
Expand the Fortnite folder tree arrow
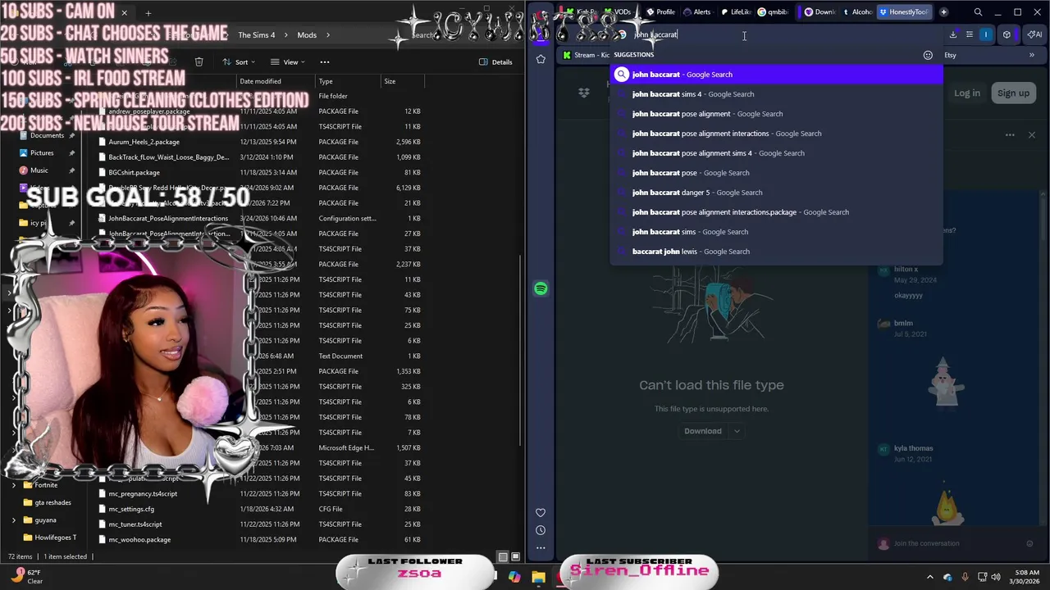click(x=14, y=485)
